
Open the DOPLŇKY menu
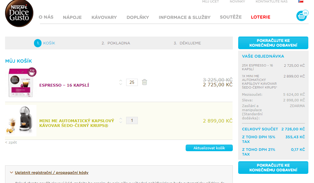point(138,17)
